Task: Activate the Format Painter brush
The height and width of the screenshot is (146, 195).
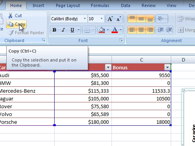Action: (x=26, y=33)
